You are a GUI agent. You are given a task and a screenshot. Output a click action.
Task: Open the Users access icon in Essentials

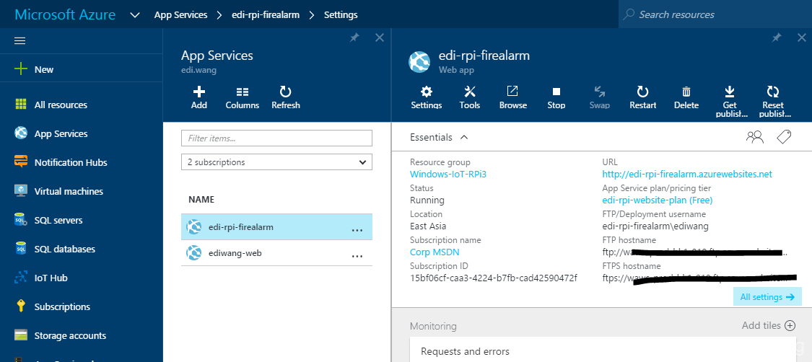[755, 137]
